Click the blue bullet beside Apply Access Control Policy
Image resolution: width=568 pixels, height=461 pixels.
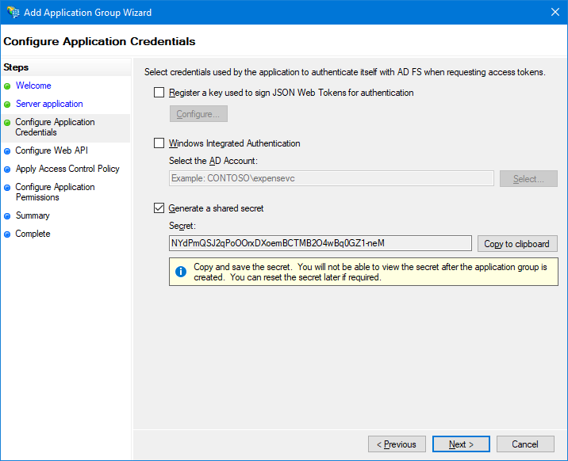(7, 170)
